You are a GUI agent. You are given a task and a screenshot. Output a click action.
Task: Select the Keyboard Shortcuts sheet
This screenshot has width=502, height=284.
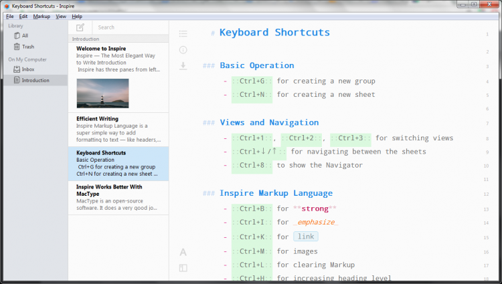(118, 164)
